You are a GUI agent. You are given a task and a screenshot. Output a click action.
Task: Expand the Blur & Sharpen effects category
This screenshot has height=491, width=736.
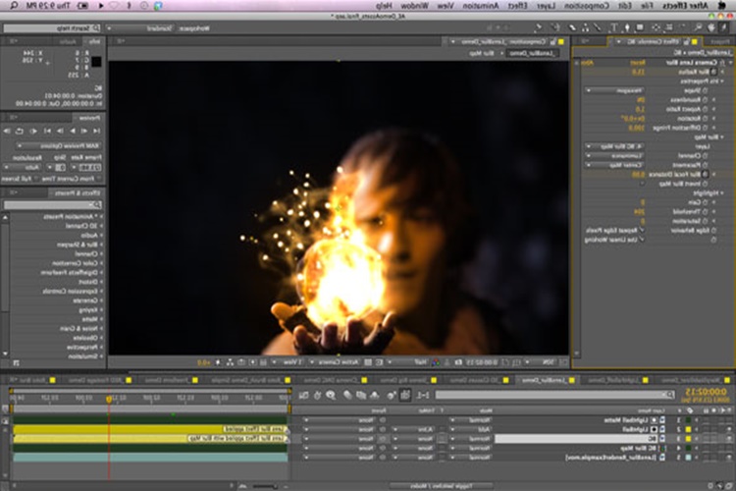[101, 245]
